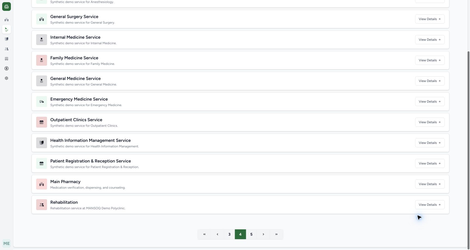Click the Patient Registration calendar icon
This screenshot has width=470, height=250.
pos(42,163)
